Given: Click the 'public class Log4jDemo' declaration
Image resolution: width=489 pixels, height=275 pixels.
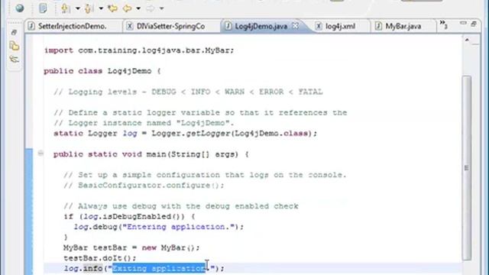Looking at the screenshot, I should pyautogui.click(x=102, y=71).
